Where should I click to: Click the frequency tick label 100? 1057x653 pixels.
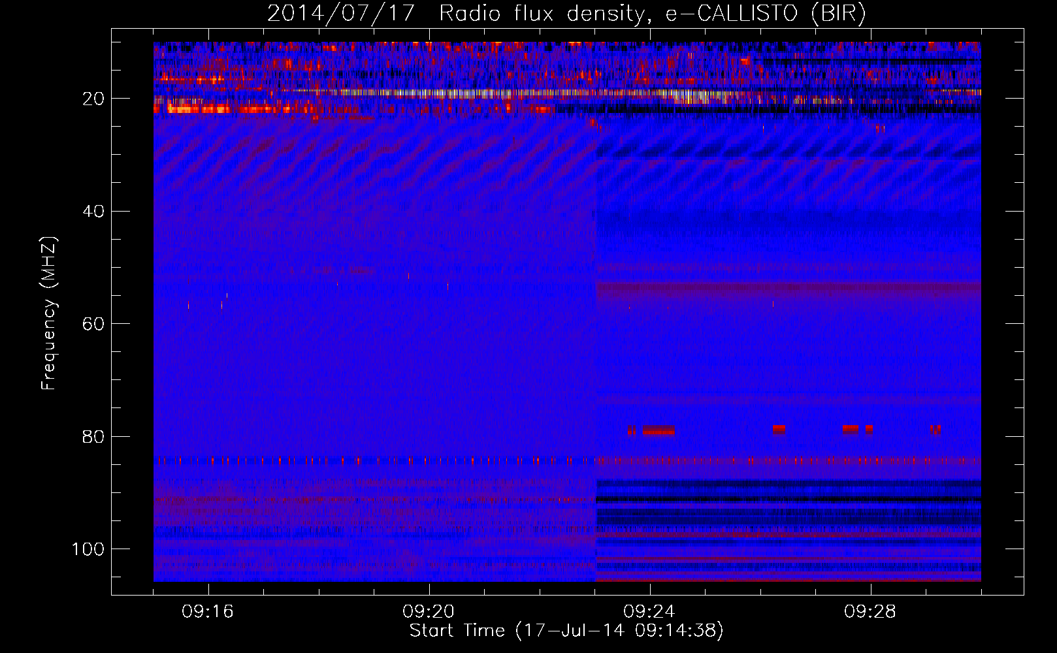point(88,549)
